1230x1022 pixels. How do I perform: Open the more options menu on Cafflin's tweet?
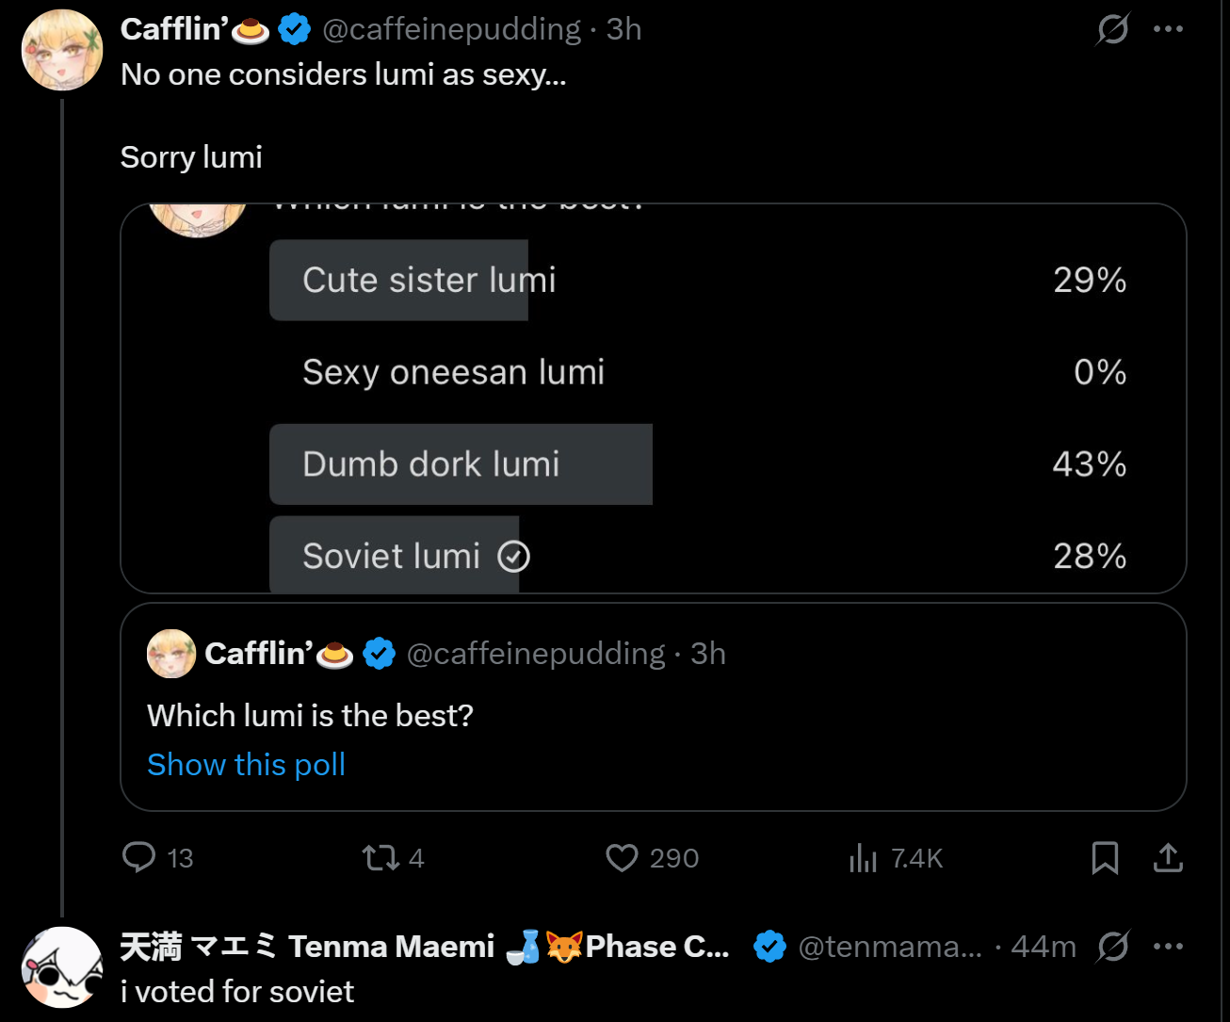pyautogui.click(x=1168, y=29)
